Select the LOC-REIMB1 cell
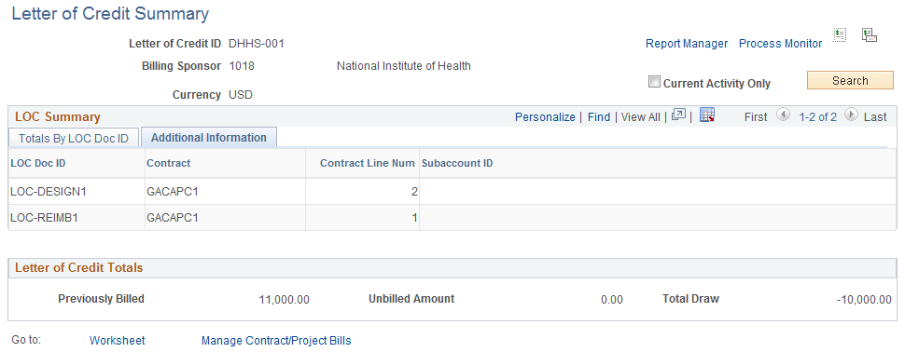 (x=77, y=218)
